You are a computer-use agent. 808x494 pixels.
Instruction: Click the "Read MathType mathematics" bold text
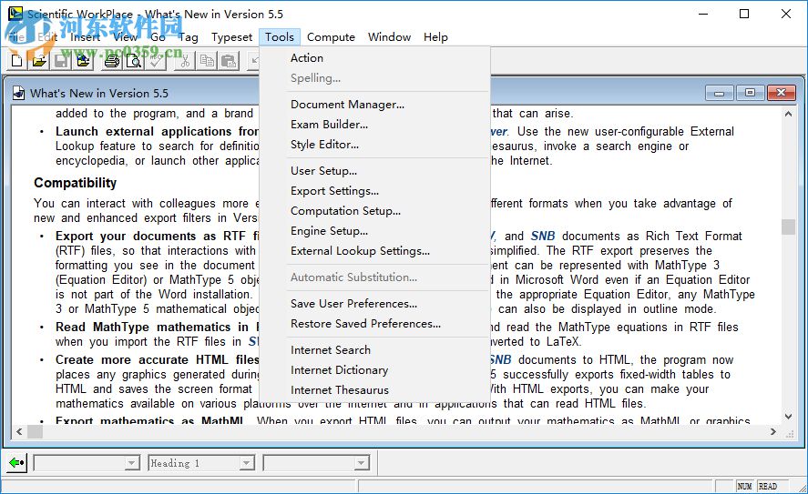(x=152, y=328)
